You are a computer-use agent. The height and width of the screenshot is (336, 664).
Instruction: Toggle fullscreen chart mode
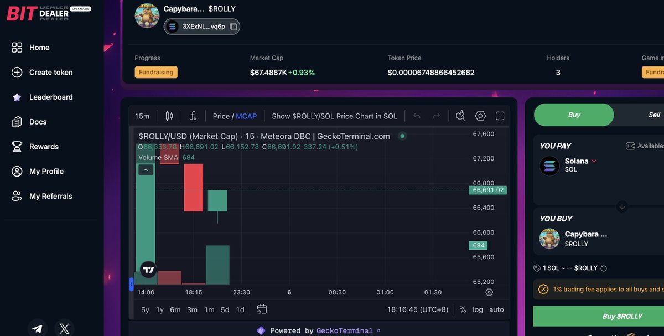click(500, 116)
